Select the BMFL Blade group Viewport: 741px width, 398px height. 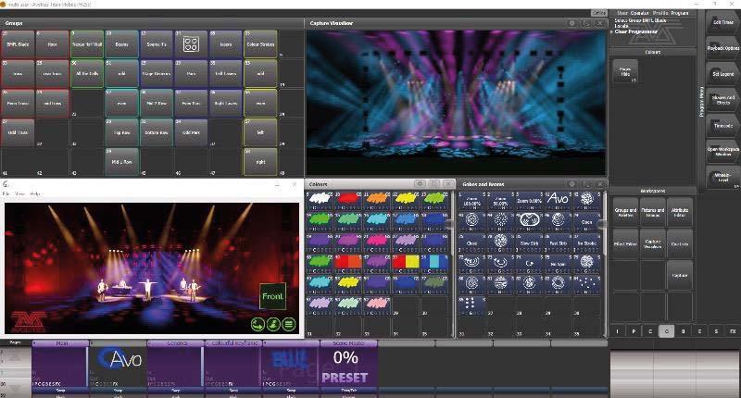pyautogui.click(x=18, y=44)
